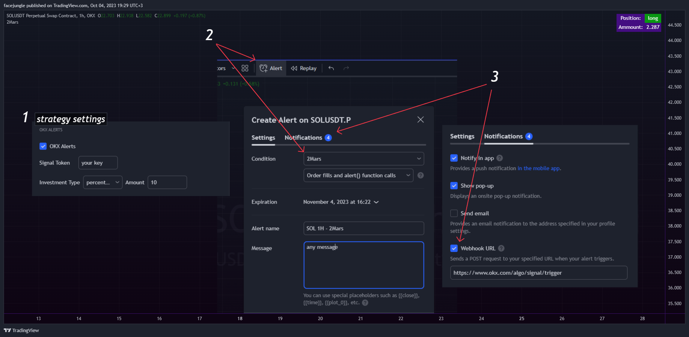Open help icon beside Notify in app

coord(500,158)
